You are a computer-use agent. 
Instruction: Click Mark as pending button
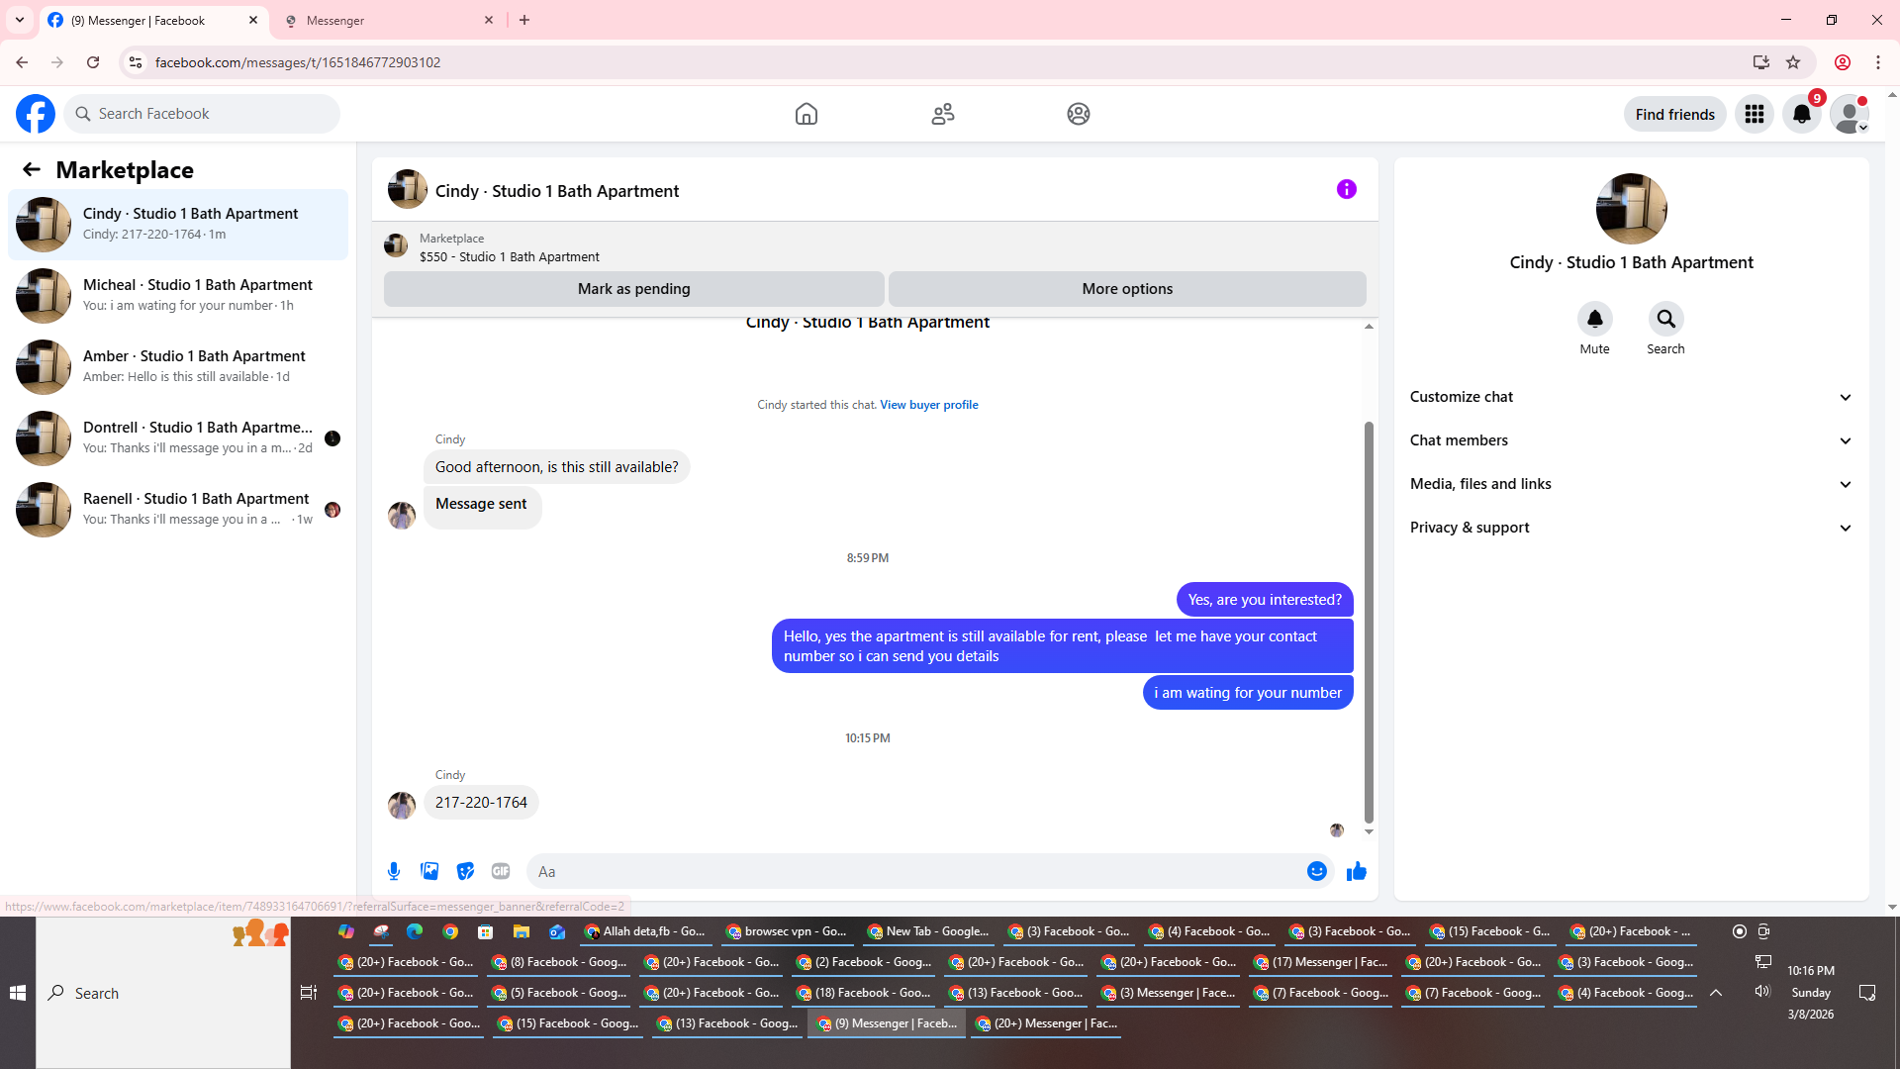coord(633,289)
